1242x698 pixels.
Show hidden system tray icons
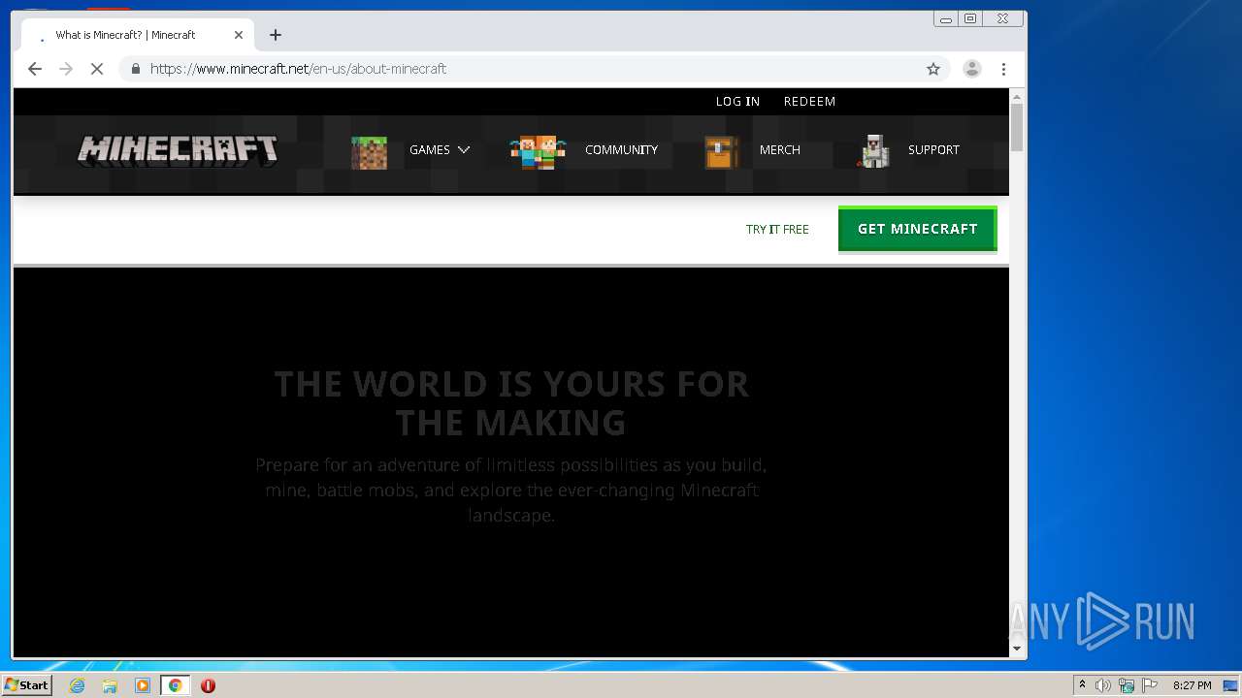pos(1082,685)
